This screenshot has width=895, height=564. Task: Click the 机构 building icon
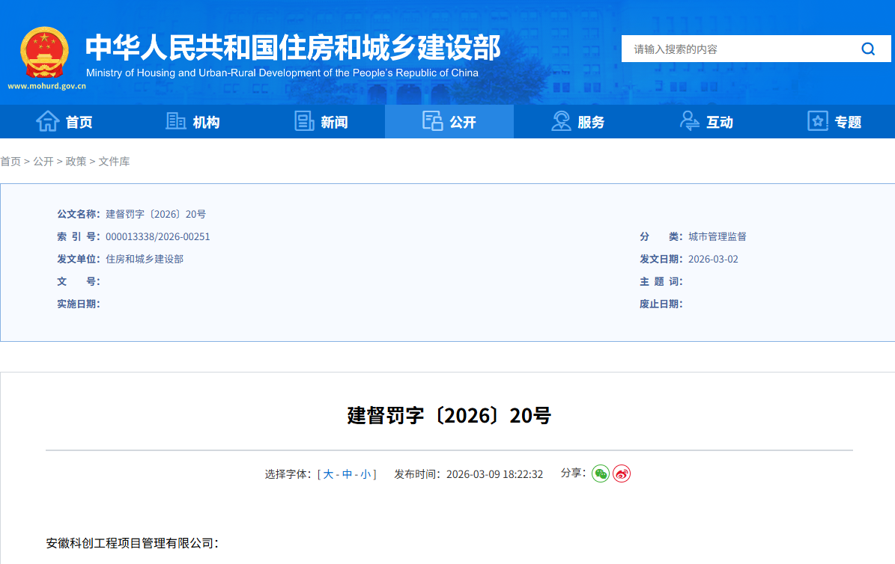(x=176, y=121)
